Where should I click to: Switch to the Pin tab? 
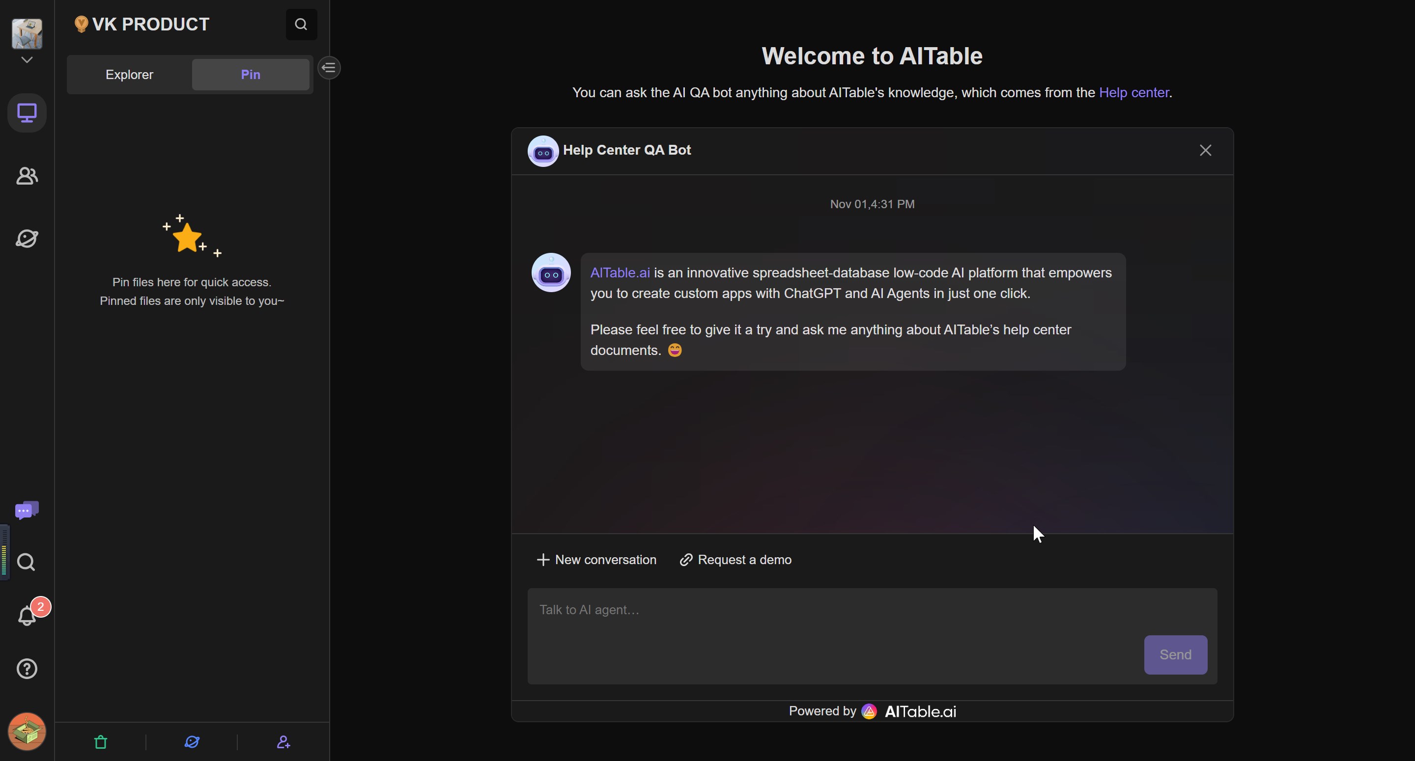pos(250,74)
